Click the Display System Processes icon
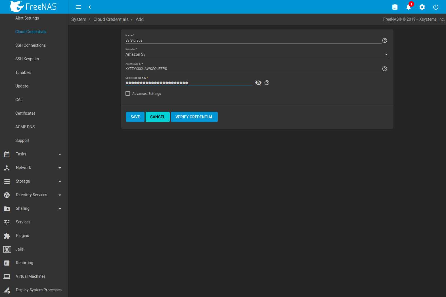Viewport: 446px width, 297px height. click(7, 290)
